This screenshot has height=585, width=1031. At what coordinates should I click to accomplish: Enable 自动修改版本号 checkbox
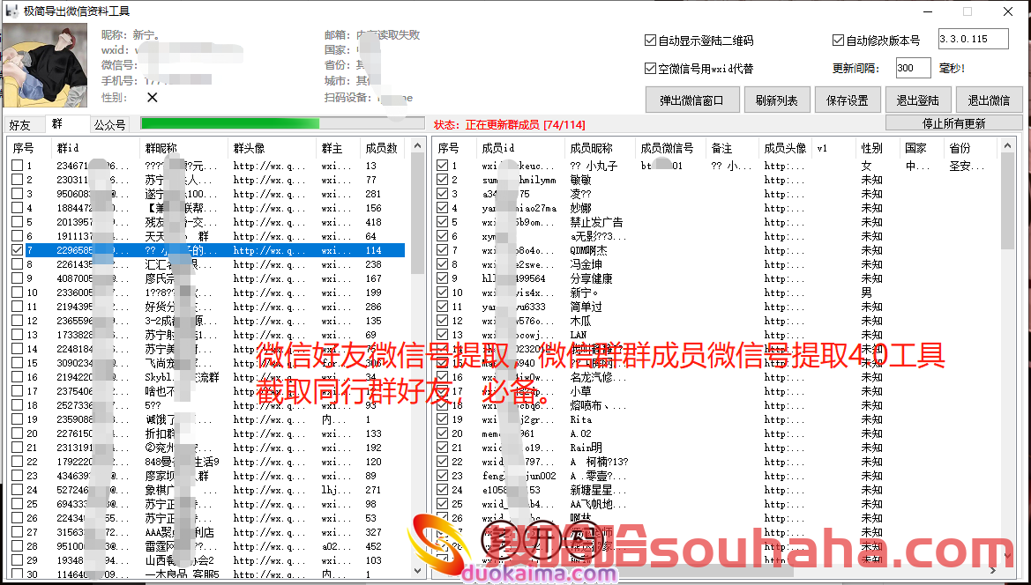point(838,41)
